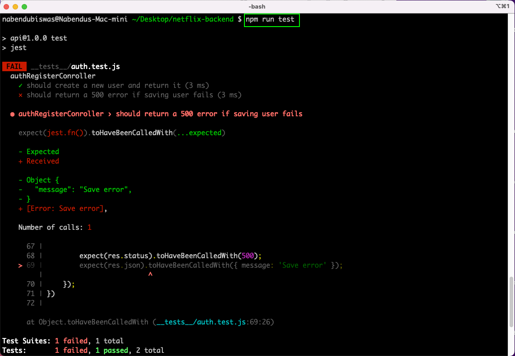Click the '> api@1.0.0 test' line
Viewport: 515px width, 356px height.
click(x=34, y=38)
